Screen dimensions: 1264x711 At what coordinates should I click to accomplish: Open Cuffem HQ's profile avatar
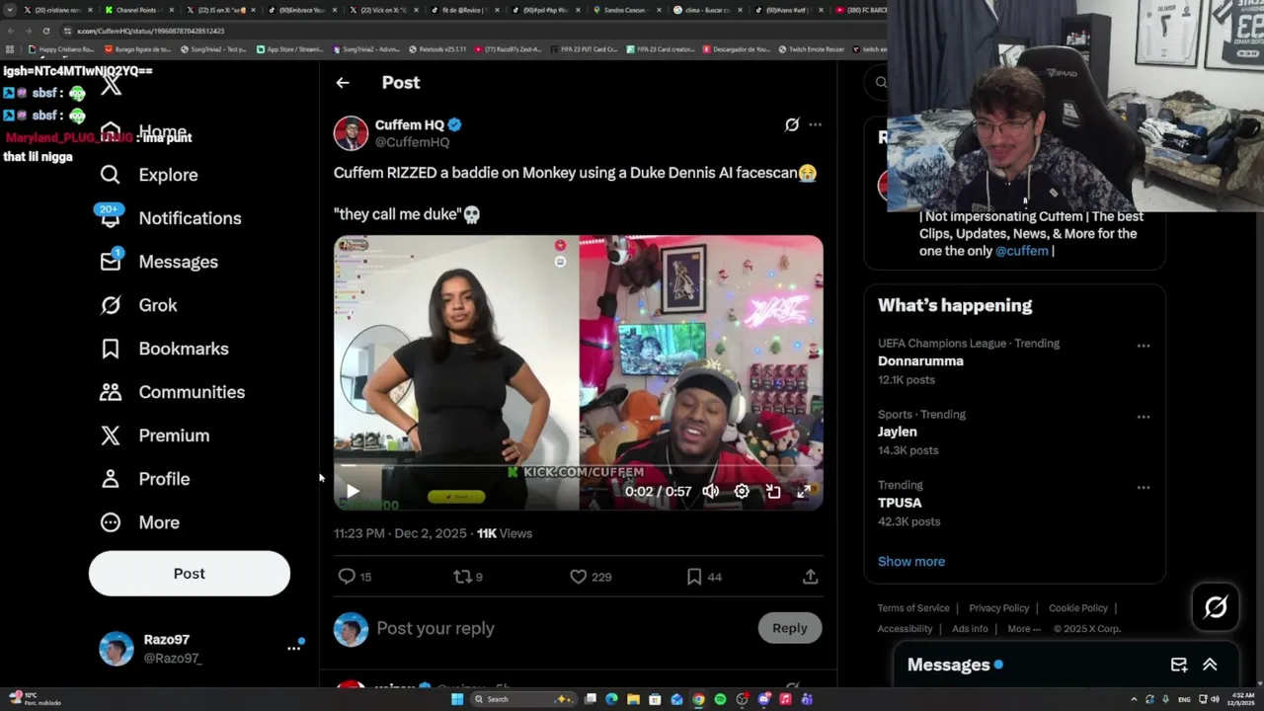tap(351, 133)
